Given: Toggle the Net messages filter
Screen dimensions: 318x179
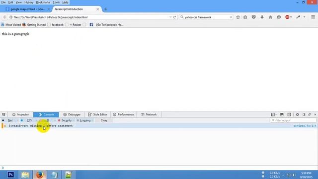Looking at the screenshot, I should (x=10, y=120).
